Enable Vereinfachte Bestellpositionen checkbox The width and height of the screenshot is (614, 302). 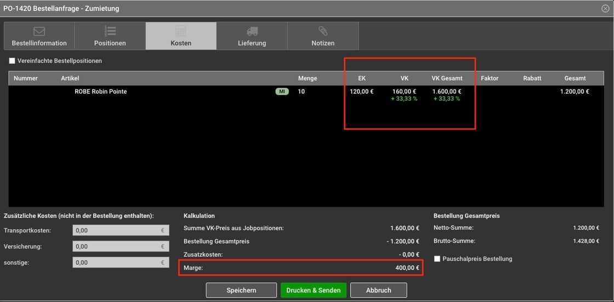coord(12,61)
